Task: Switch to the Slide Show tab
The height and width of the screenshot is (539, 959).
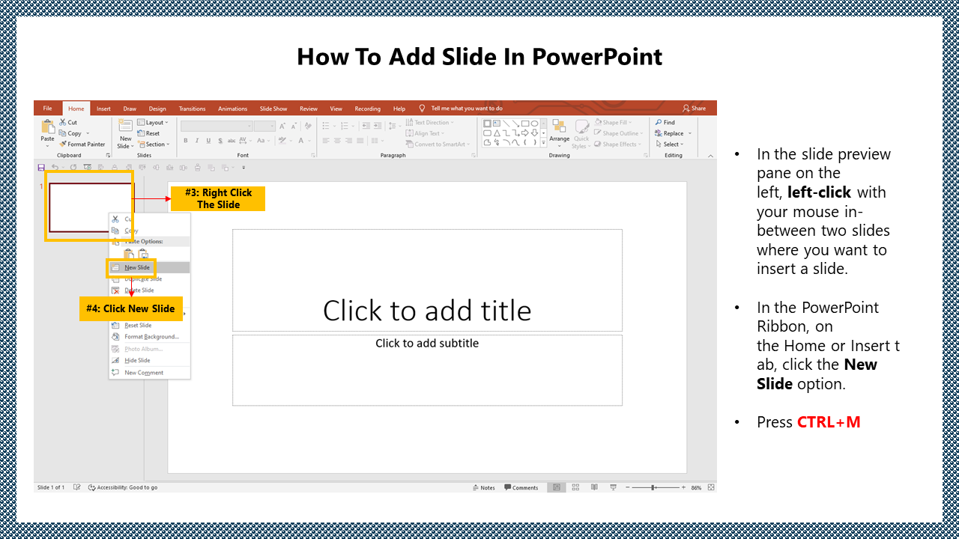Action: click(273, 109)
